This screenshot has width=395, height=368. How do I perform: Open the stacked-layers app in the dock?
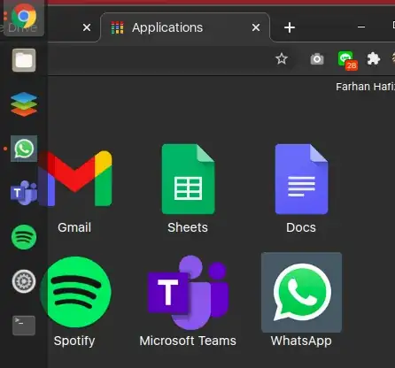pos(24,104)
